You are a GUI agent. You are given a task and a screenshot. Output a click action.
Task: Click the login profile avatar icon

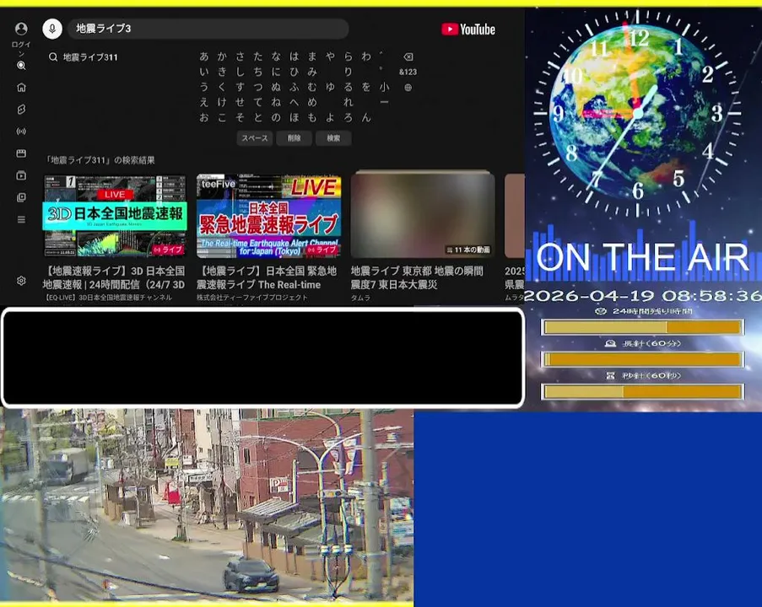[x=21, y=29]
